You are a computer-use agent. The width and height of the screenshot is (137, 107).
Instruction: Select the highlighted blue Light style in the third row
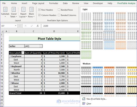[109, 36]
